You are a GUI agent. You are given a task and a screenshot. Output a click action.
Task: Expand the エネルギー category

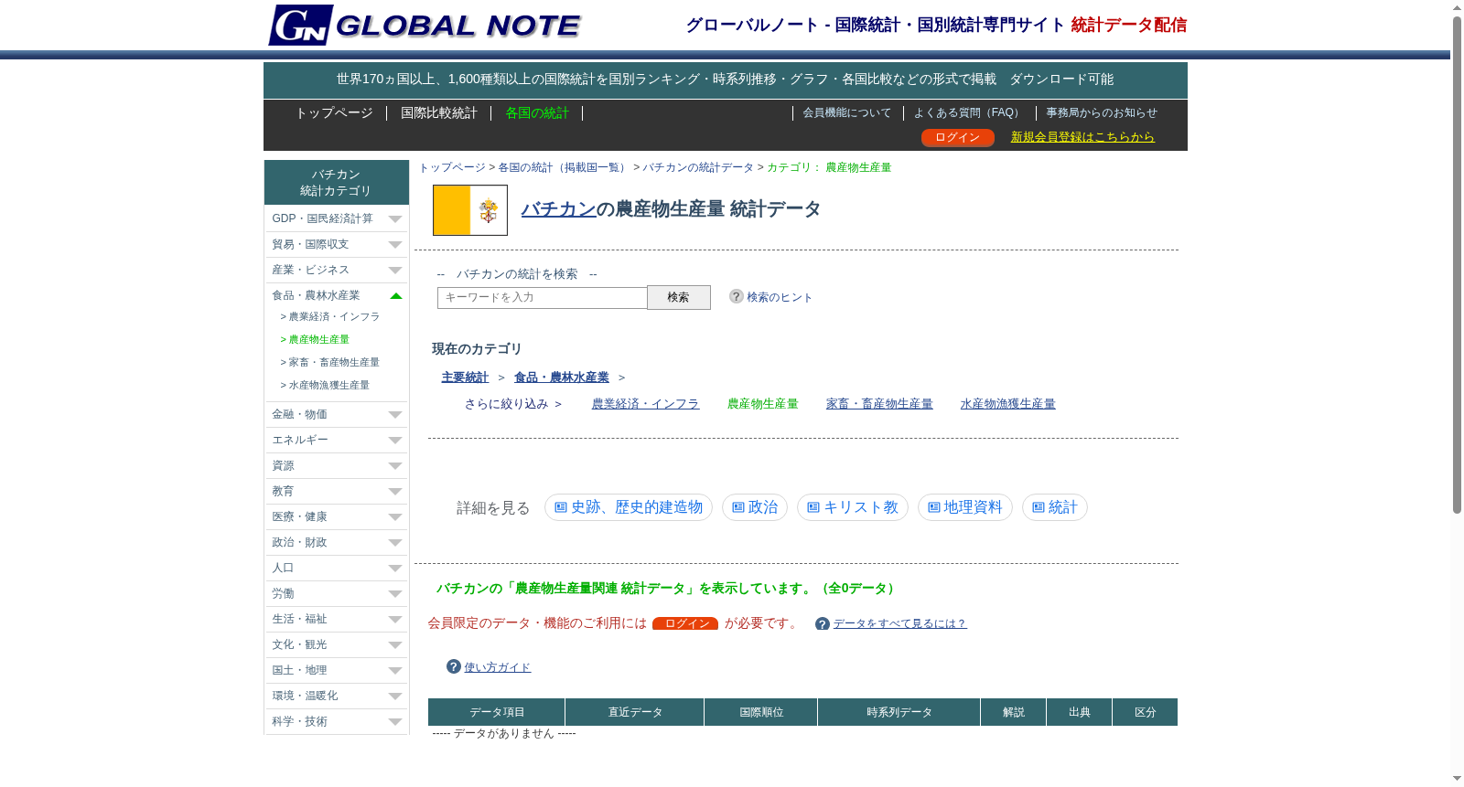(x=337, y=440)
